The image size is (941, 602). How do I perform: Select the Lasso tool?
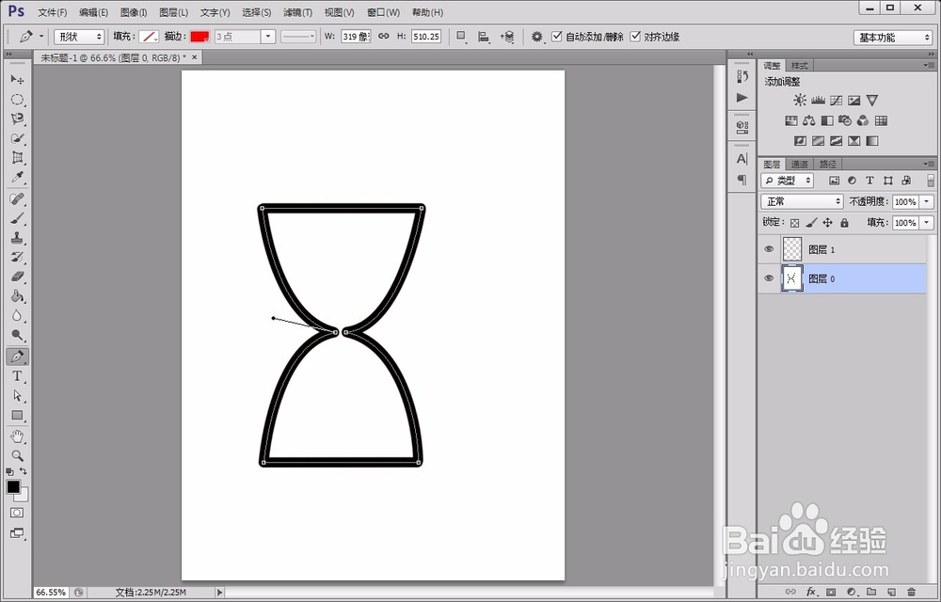[17, 119]
